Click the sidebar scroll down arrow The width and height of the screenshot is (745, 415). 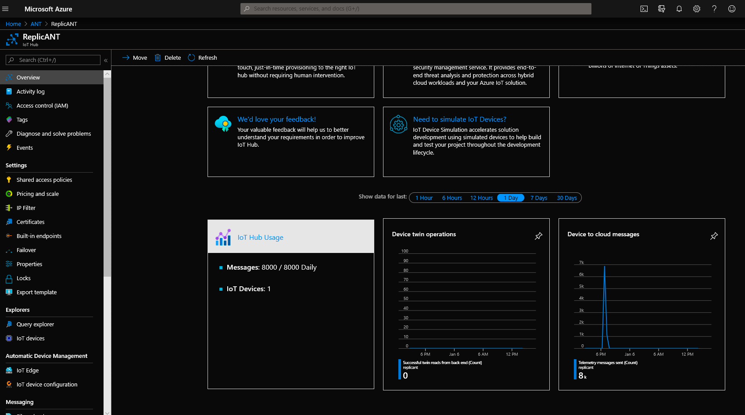(x=107, y=412)
